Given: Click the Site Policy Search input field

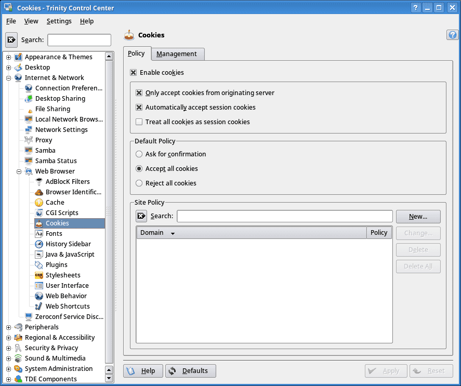Looking at the screenshot, I should (x=285, y=216).
